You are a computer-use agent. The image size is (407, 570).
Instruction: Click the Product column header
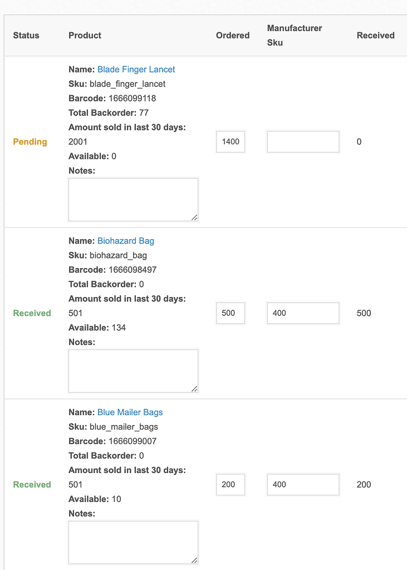coord(85,35)
